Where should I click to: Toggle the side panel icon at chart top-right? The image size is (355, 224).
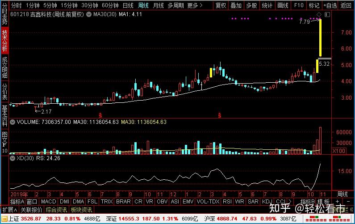coord(327,14)
